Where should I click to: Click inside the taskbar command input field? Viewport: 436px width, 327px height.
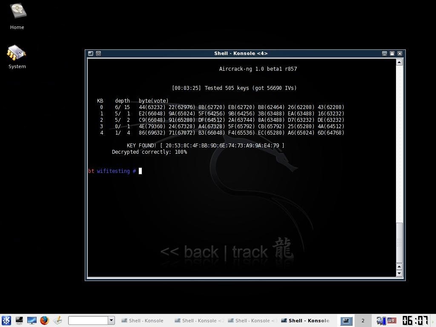pos(88,320)
